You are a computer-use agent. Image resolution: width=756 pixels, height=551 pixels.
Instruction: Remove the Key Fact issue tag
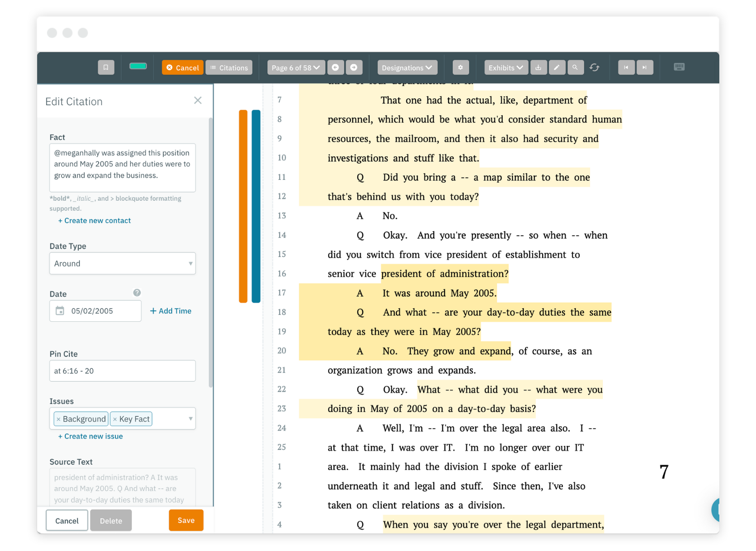point(115,419)
